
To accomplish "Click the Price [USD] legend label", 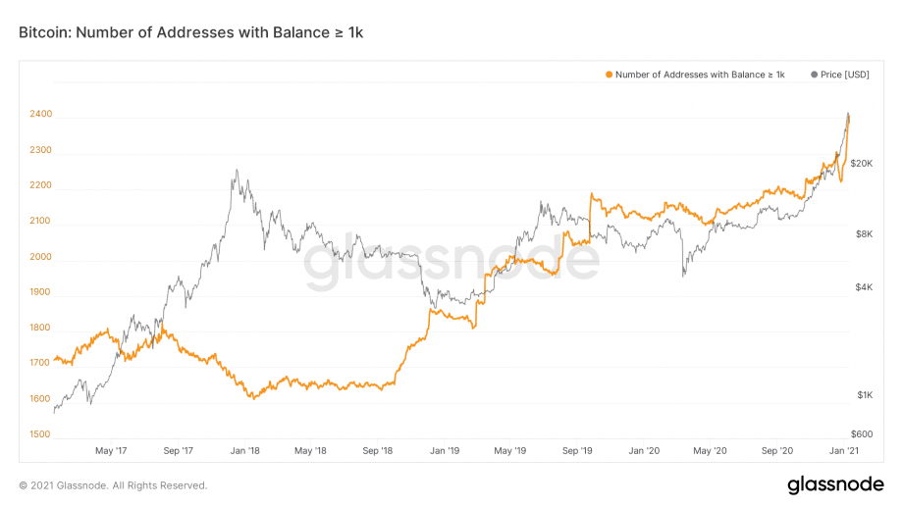I will [x=845, y=75].
